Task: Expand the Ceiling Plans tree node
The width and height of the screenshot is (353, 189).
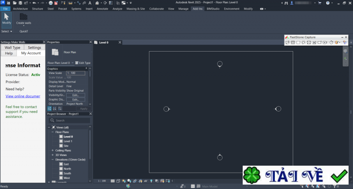Action: click(x=53, y=150)
